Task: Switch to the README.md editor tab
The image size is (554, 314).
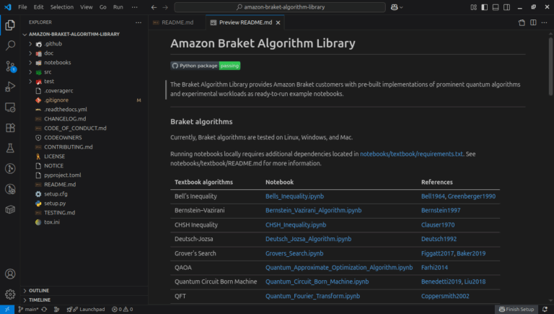Action: coord(177,22)
